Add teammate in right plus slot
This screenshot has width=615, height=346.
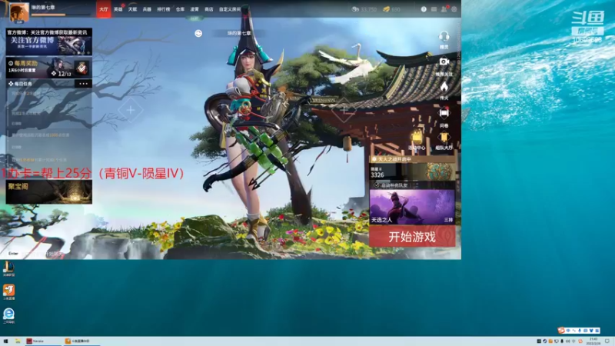pyautogui.click(x=344, y=110)
